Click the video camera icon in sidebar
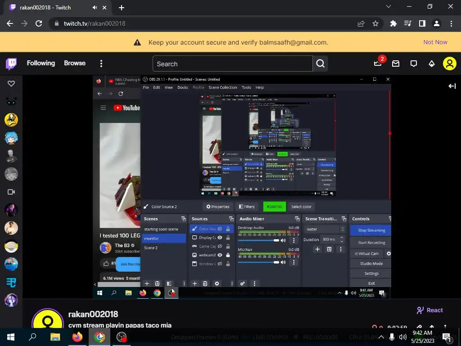Viewport: 461px width, 346px height. click(x=11, y=192)
